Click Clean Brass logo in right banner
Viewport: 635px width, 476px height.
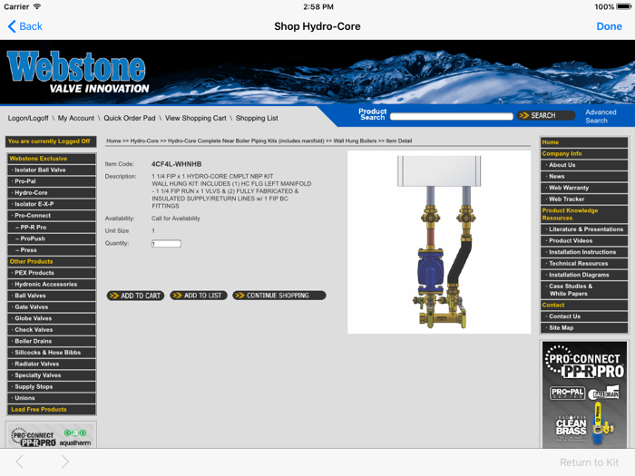(x=571, y=428)
